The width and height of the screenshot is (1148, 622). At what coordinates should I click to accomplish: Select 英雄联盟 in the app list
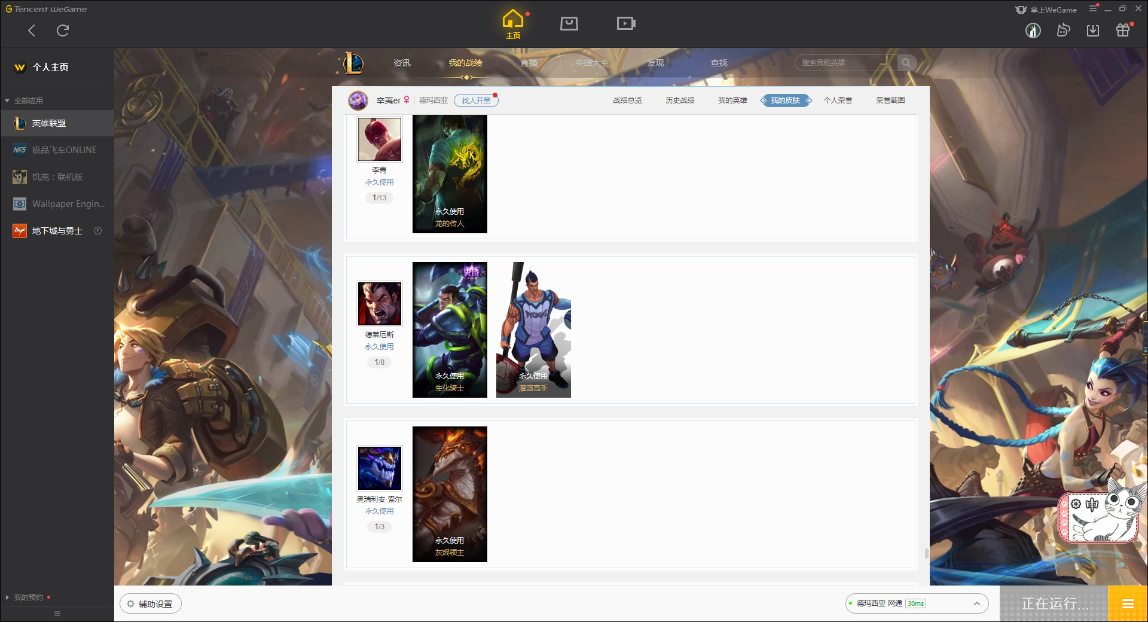click(57, 123)
